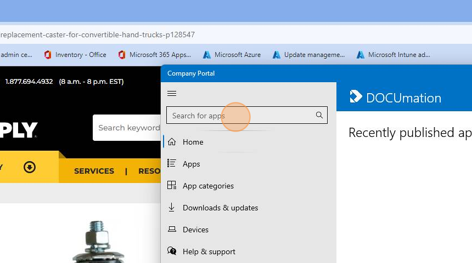
Task: Click the browser address bar URL
Action: [x=98, y=35]
